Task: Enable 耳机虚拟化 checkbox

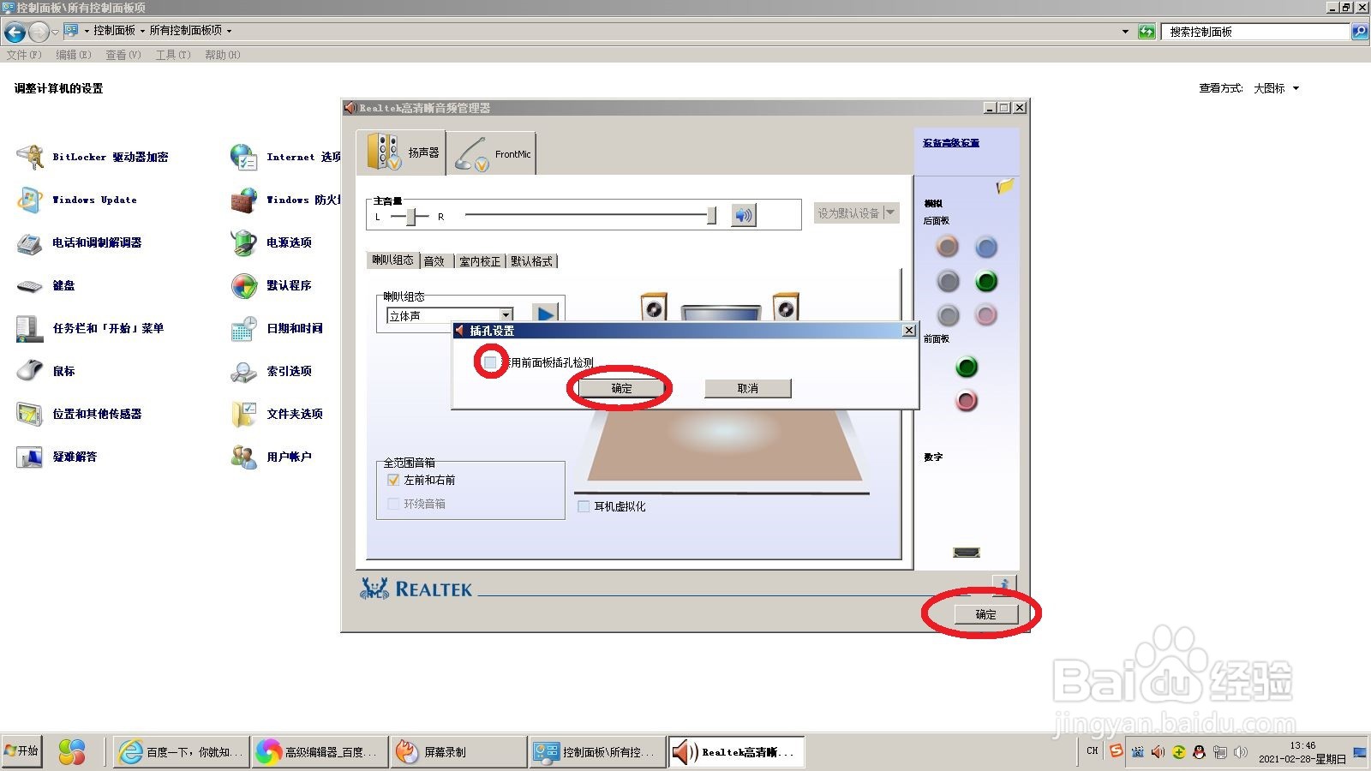Action: [x=584, y=506]
